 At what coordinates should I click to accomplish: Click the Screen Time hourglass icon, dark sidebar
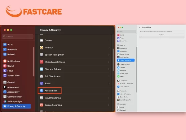(5, 76)
